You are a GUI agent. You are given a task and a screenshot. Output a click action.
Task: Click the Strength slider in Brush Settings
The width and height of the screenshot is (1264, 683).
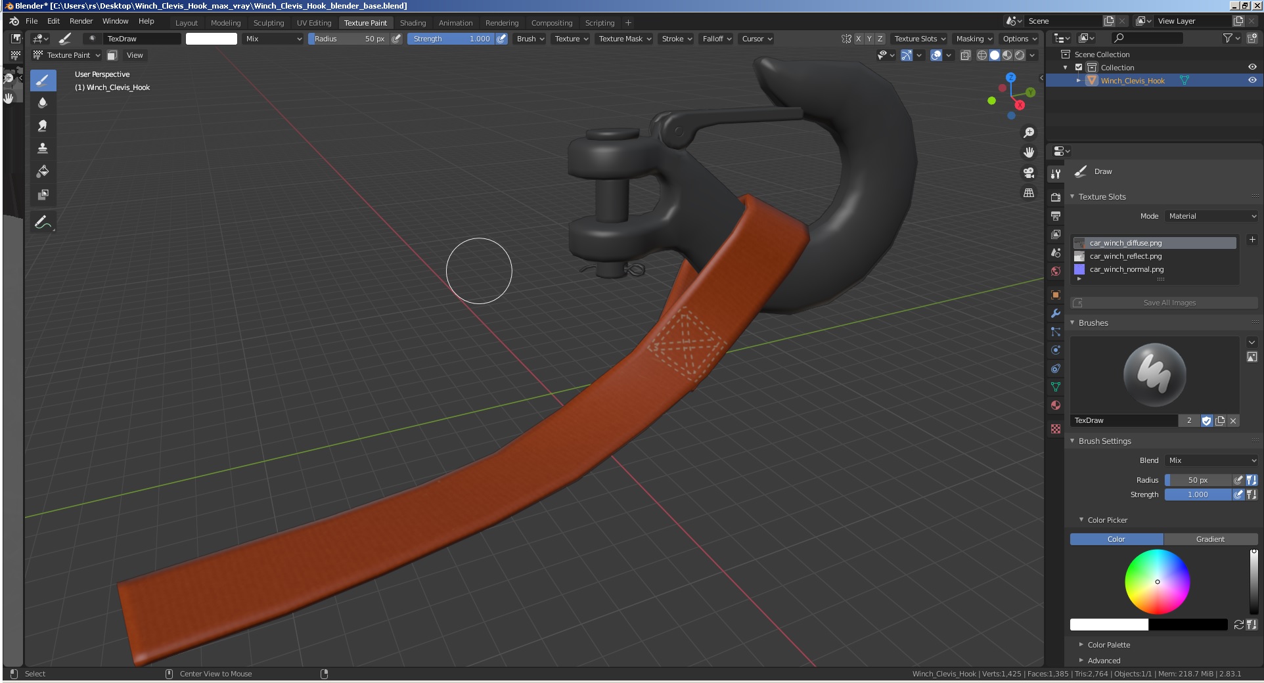pos(1198,495)
